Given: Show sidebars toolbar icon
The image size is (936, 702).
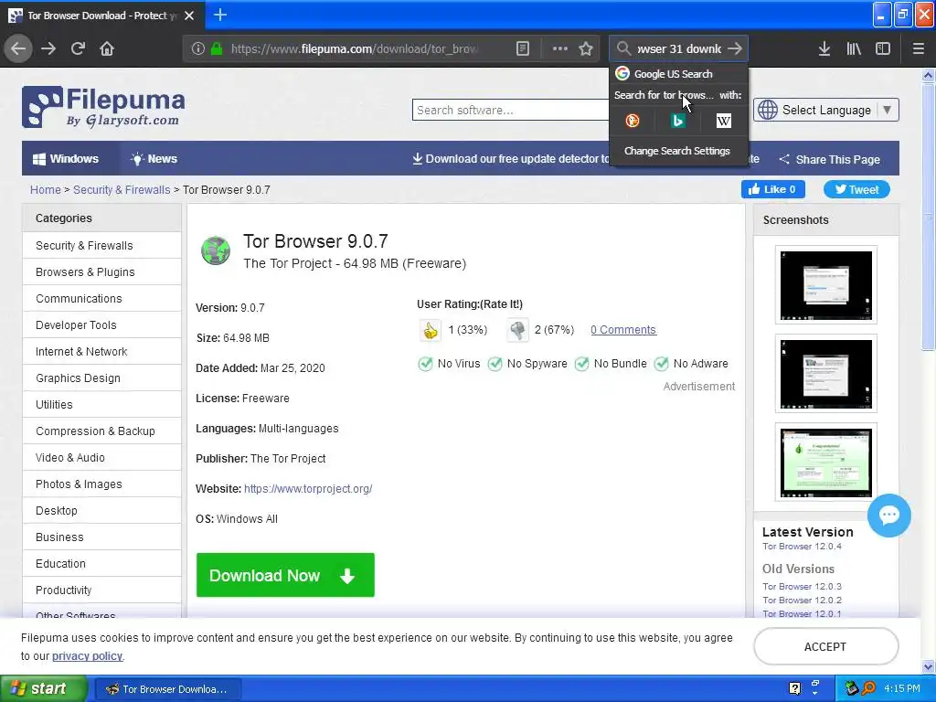Looking at the screenshot, I should (883, 48).
